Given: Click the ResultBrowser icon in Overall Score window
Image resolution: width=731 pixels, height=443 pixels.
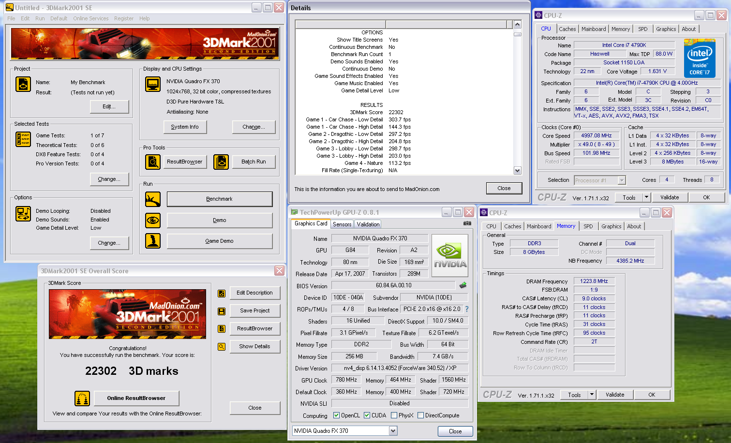Looking at the screenshot, I should 222,329.
